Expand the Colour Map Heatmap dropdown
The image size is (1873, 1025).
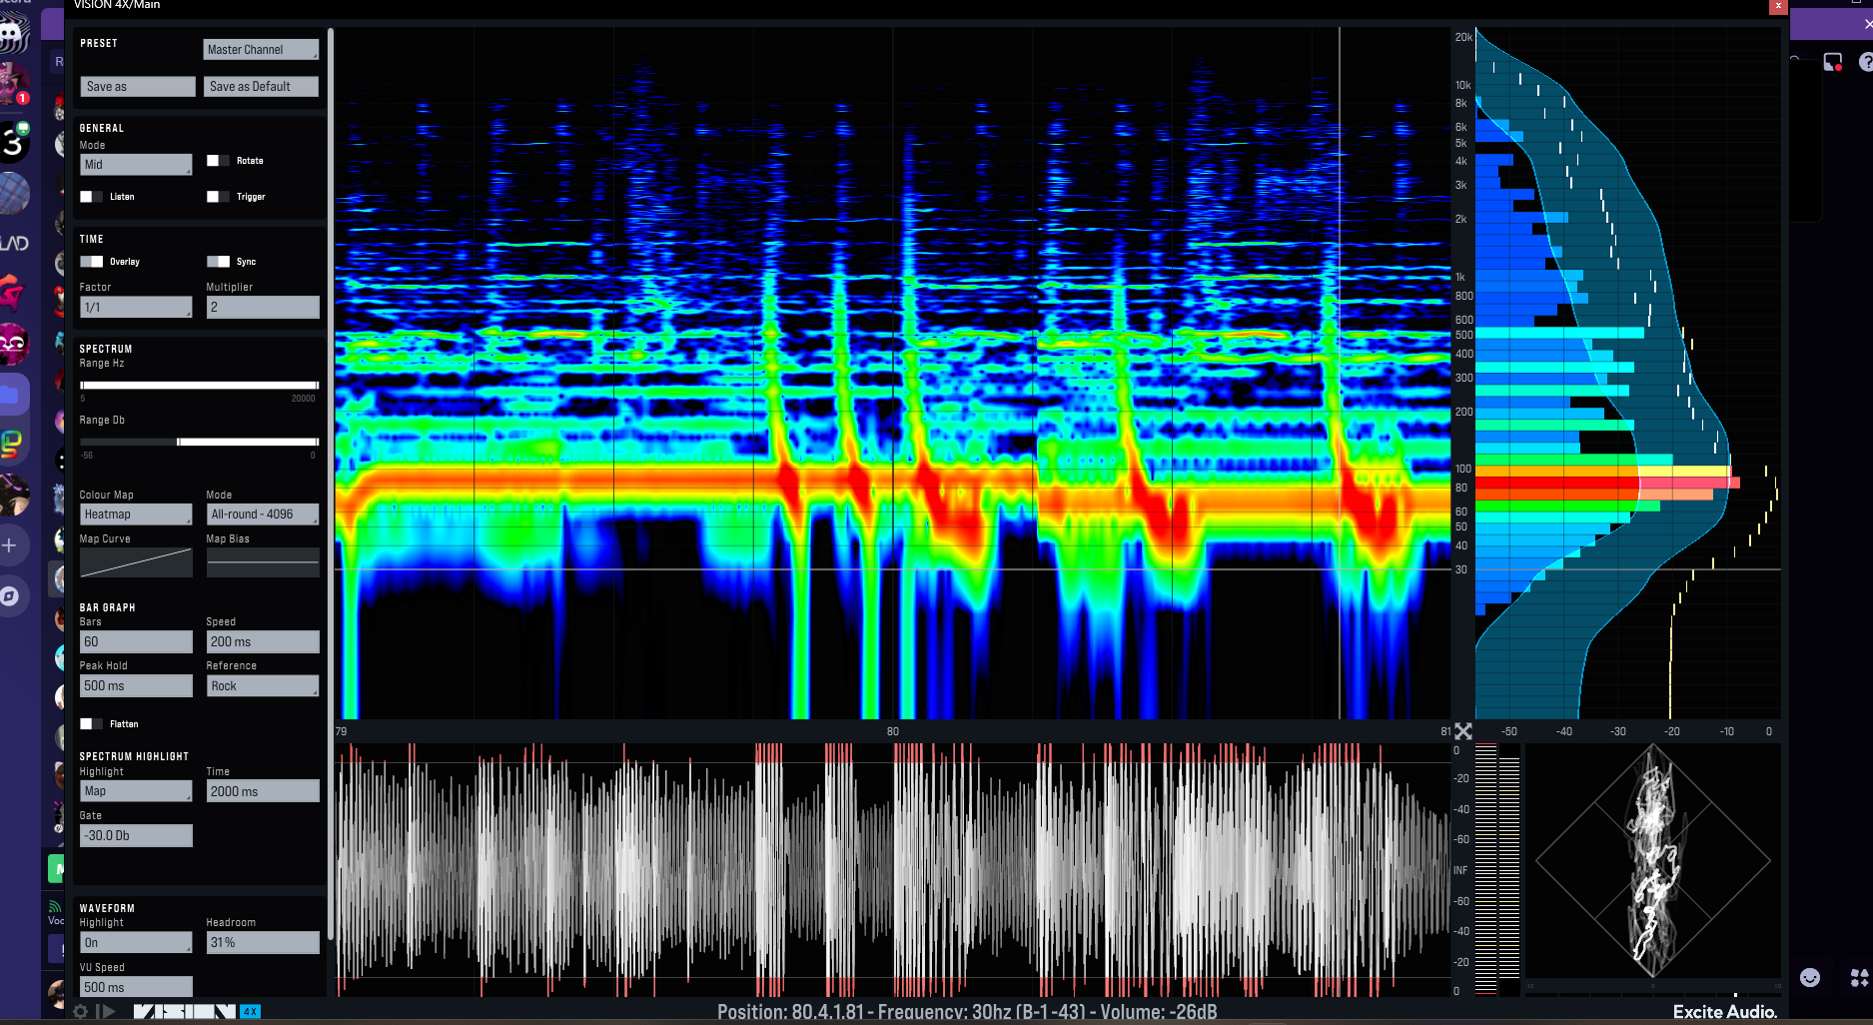[136, 514]
